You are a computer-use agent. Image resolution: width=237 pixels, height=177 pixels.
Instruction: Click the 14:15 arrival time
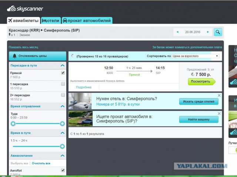(160, 68)
